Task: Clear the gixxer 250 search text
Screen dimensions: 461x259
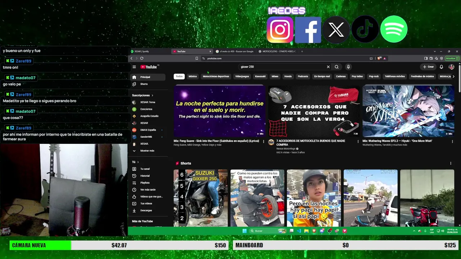Action: coord(328,67)
